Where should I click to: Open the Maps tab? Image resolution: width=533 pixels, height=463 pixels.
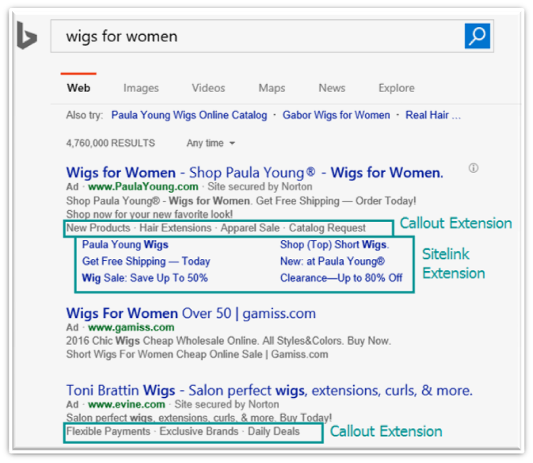coord(272,88)
